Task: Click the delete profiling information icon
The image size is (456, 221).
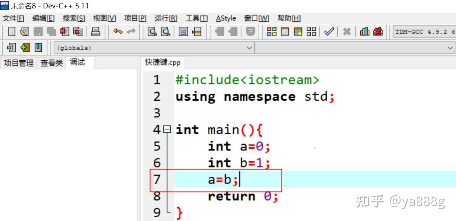Action: pos(378,31)
